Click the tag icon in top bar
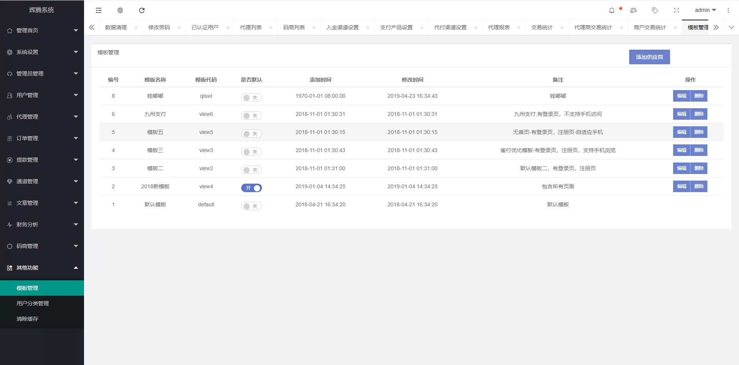 [655, 10]
